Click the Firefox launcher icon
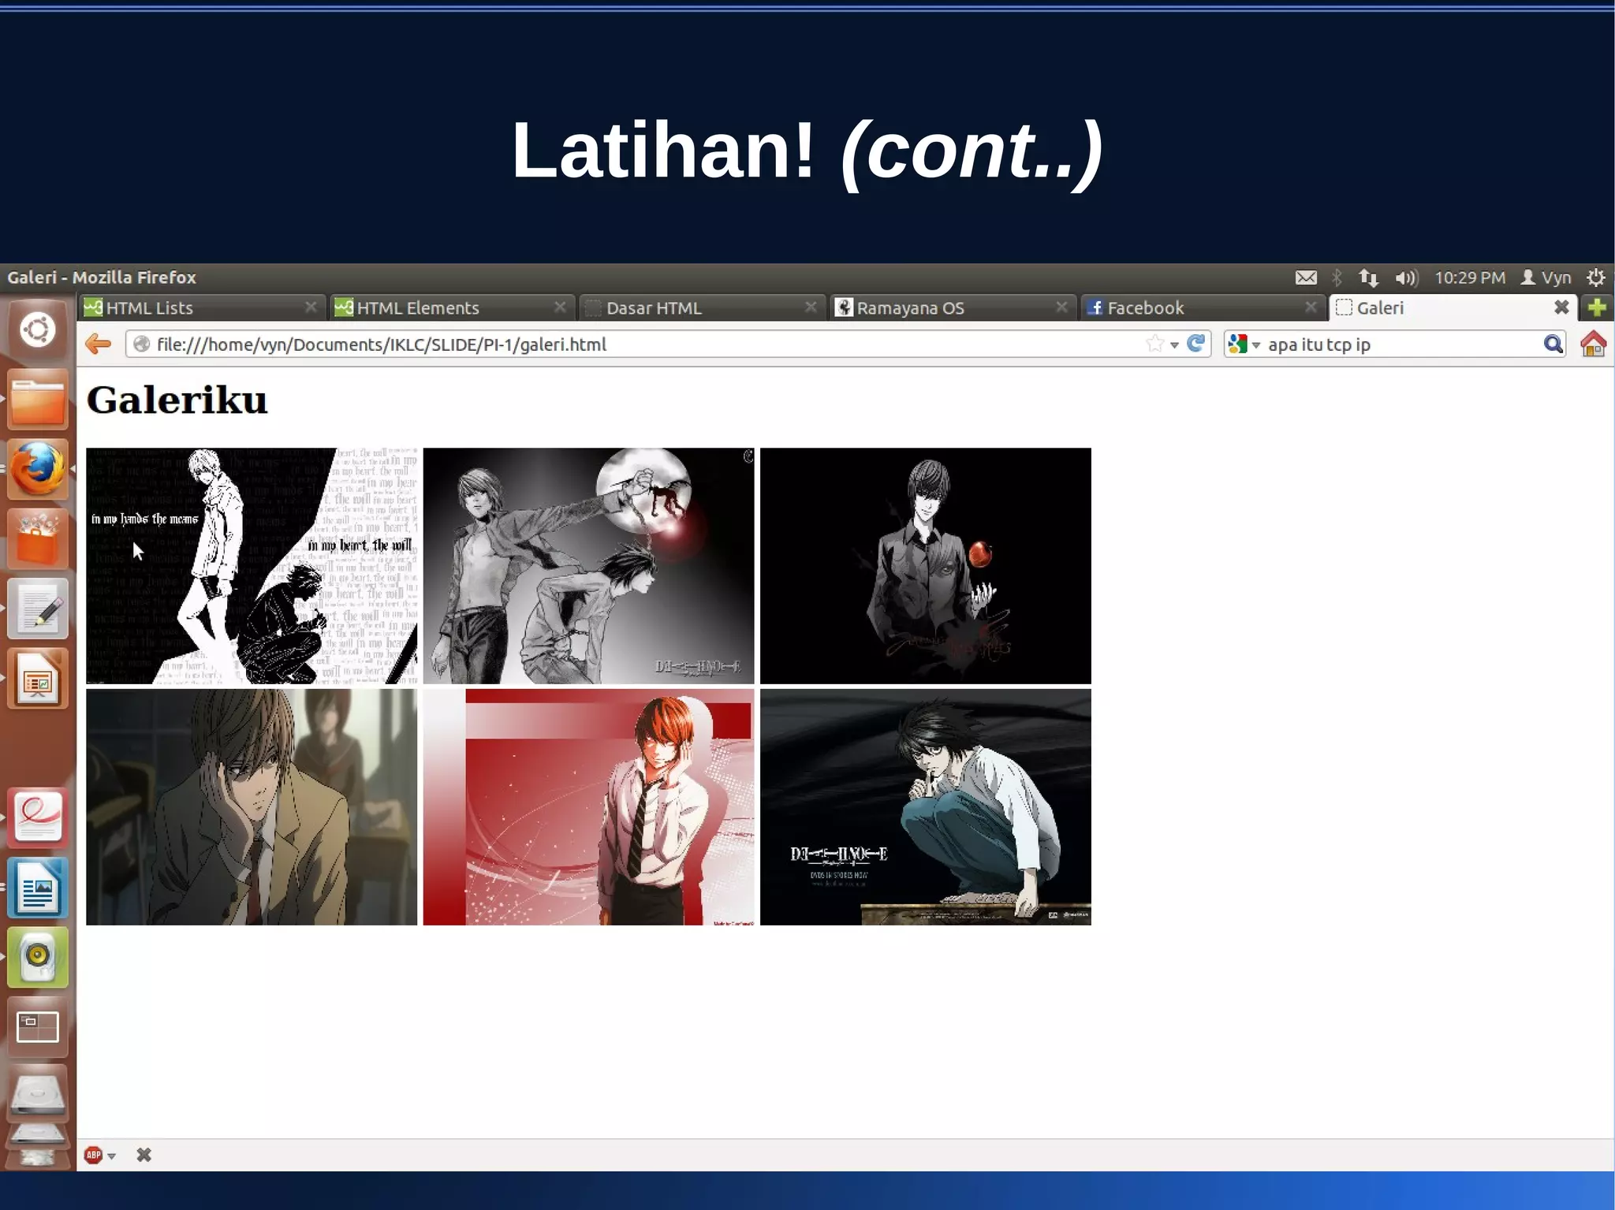Screen dimensions: 1615x1210 [37, 470]
